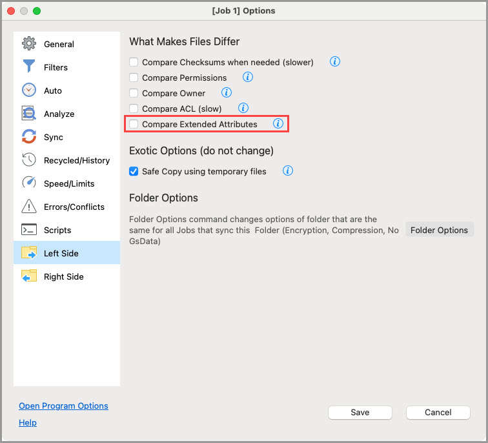
Task: Enable Compare Checksums when needed
Action: (134, 63)
